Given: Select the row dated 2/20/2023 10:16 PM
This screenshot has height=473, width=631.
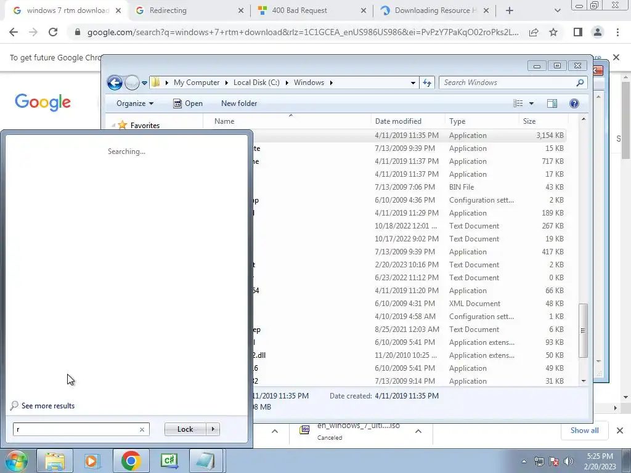Looking at the screenshot, I should pos(410,265).
